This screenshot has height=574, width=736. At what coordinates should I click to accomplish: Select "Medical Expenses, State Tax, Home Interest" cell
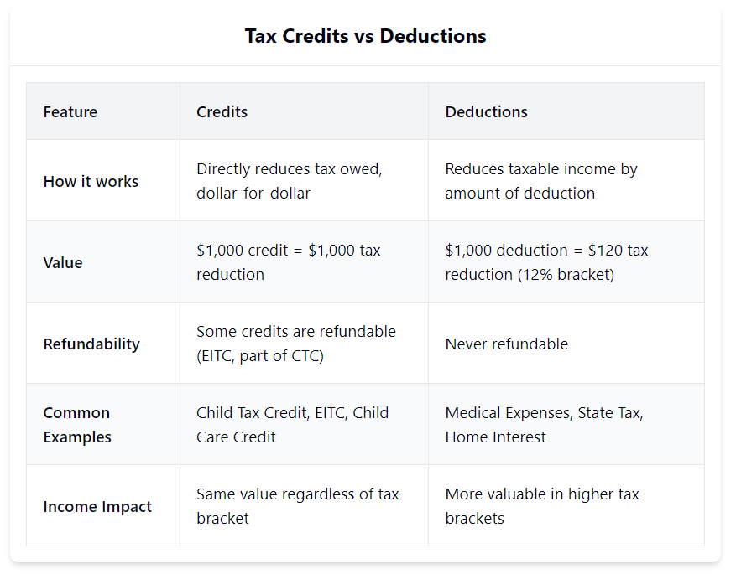pyautogui.click(x=544, y=425)
